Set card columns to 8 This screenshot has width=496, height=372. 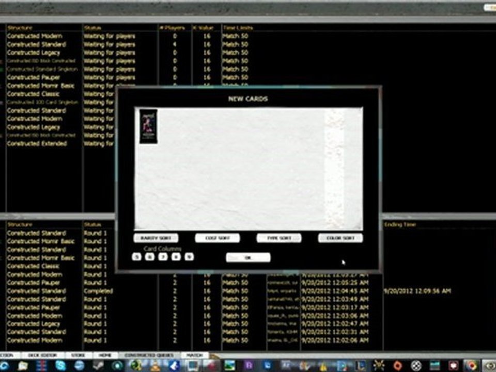pyautogui.click(x=176, y=257)
